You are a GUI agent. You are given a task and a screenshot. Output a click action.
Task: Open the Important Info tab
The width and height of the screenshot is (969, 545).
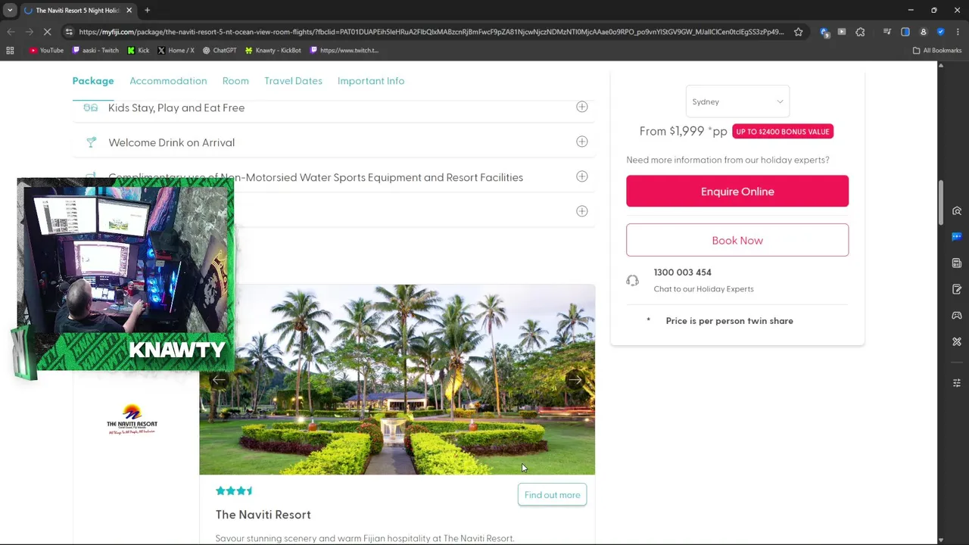371,81
